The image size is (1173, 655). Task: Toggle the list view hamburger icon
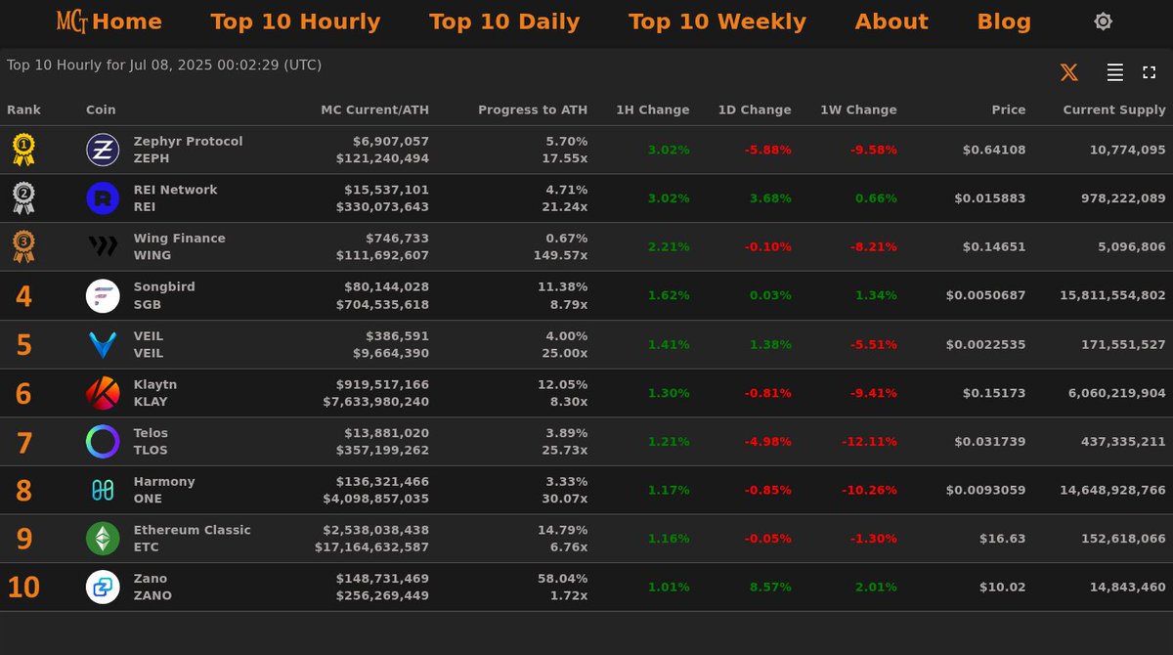click(1114, 72)
